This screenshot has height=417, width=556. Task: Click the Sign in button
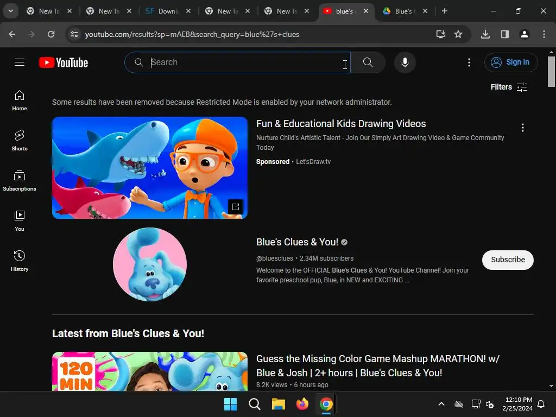[510, 62]
